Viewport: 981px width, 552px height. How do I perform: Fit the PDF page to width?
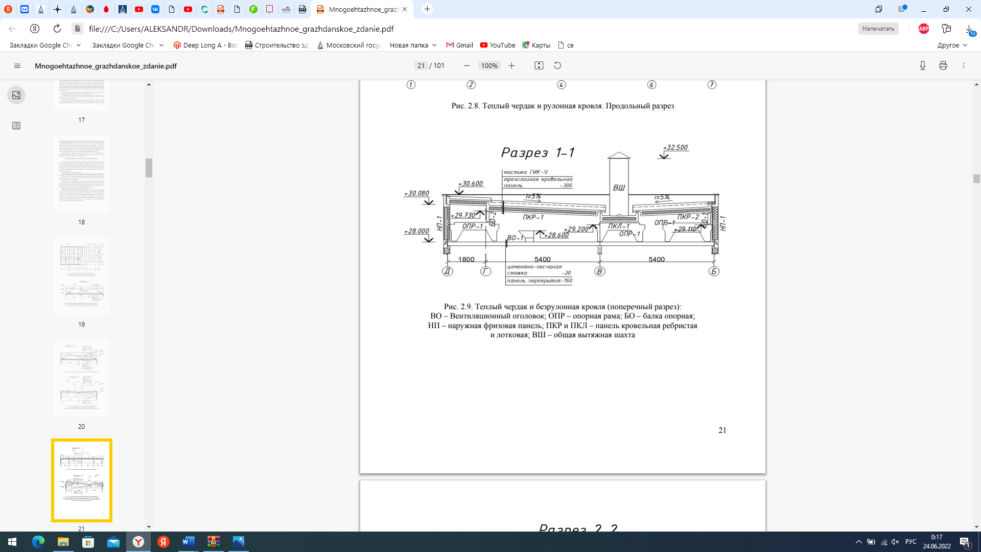539,65
